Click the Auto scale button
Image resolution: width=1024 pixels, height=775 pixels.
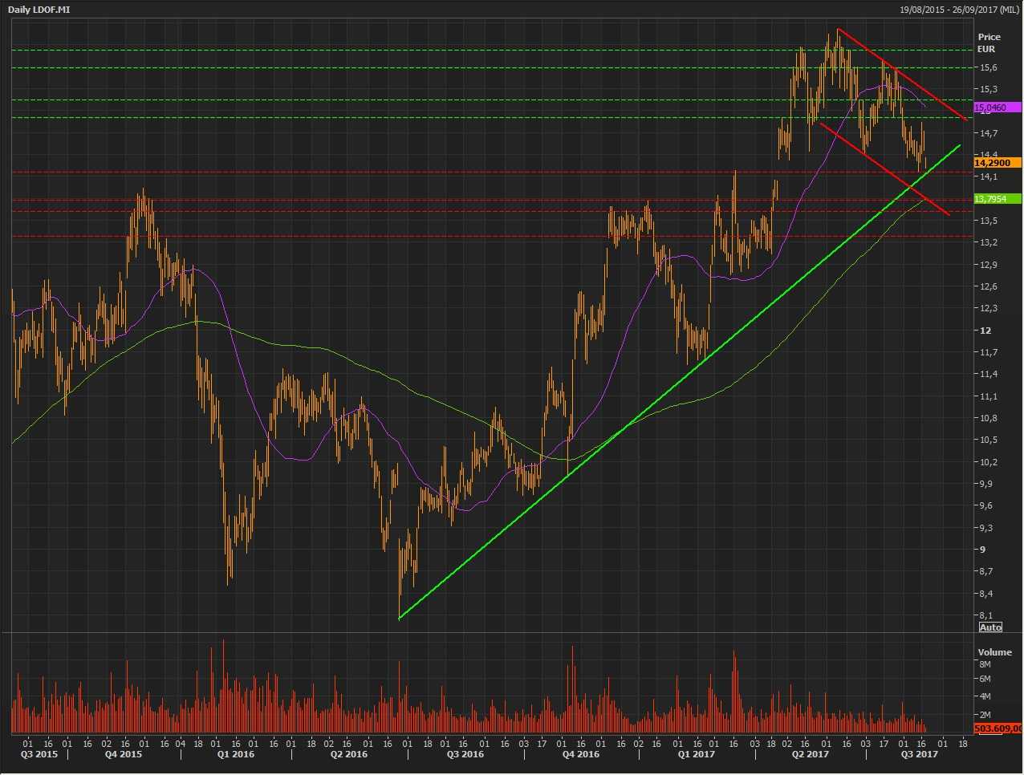[990, 627]
